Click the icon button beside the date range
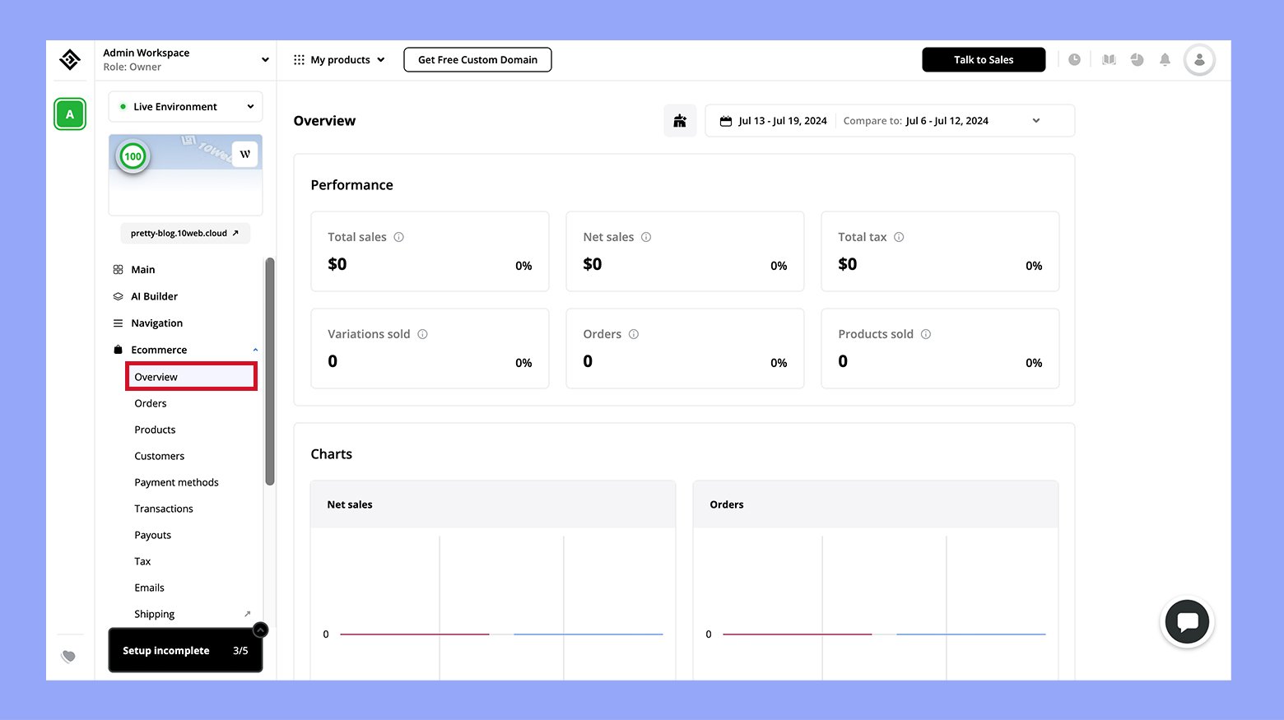The image size is (1284, 720). tap(680, 121)
